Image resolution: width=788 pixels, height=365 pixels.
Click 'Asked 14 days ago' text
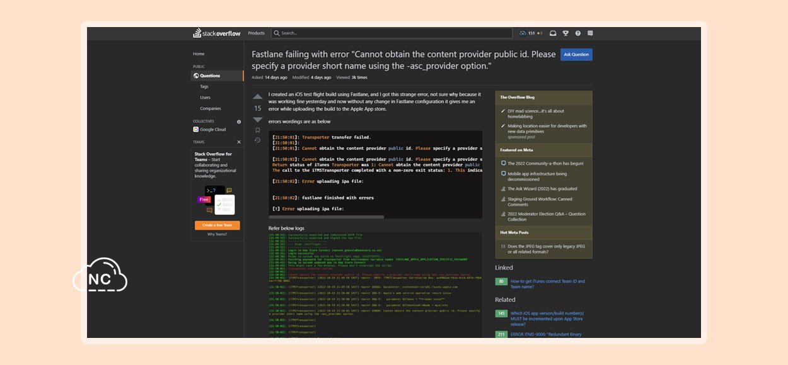pos(269,77)
